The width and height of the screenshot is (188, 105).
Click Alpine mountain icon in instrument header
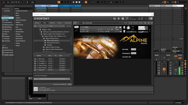(x=76, y=31)
